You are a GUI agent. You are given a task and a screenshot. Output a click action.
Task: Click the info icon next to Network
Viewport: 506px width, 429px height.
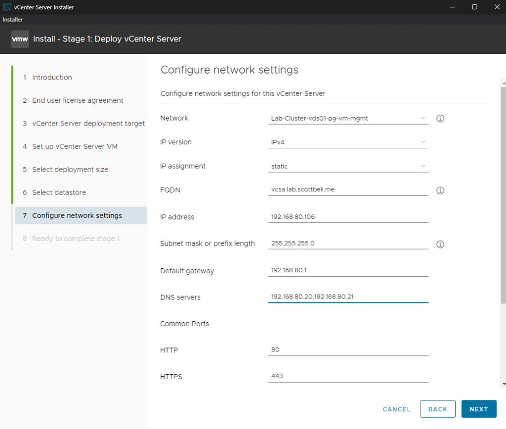[x=440, y=119]
